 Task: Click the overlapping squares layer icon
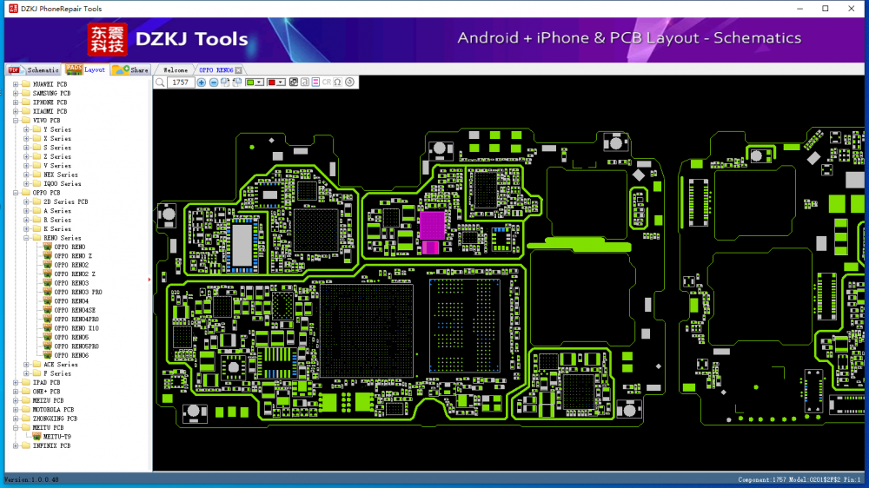(293, 82)
